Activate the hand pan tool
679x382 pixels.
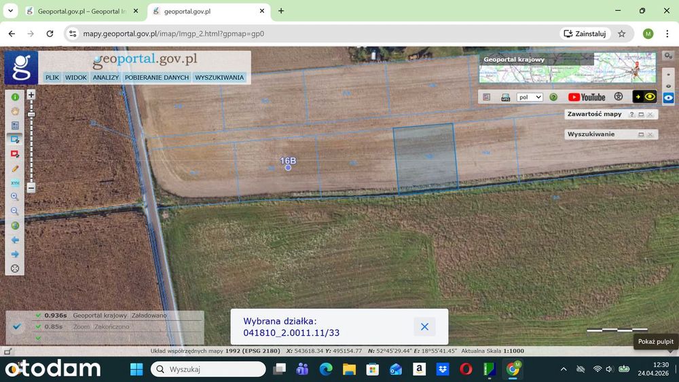(15, 111)
